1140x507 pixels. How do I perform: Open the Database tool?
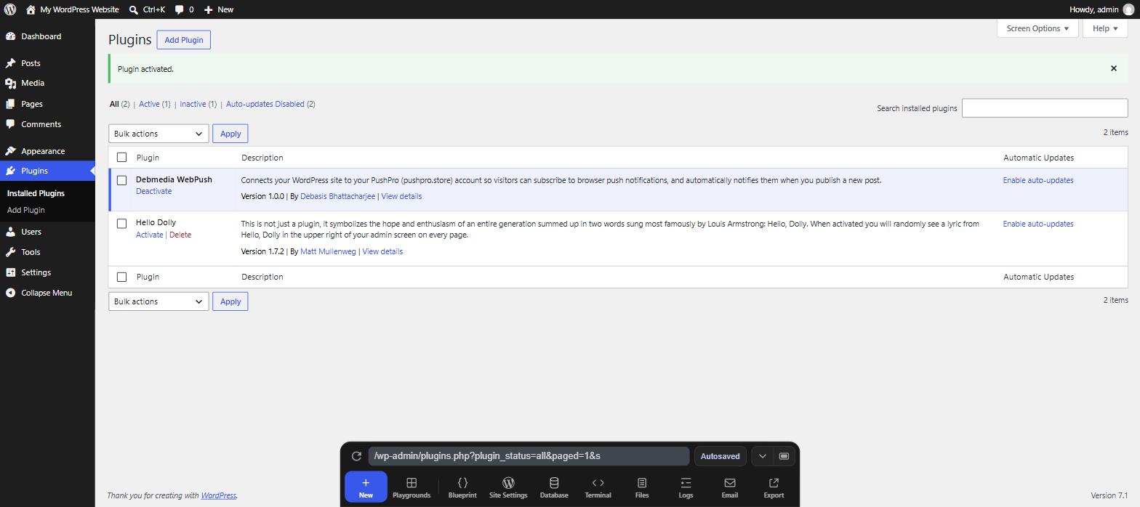554,487
